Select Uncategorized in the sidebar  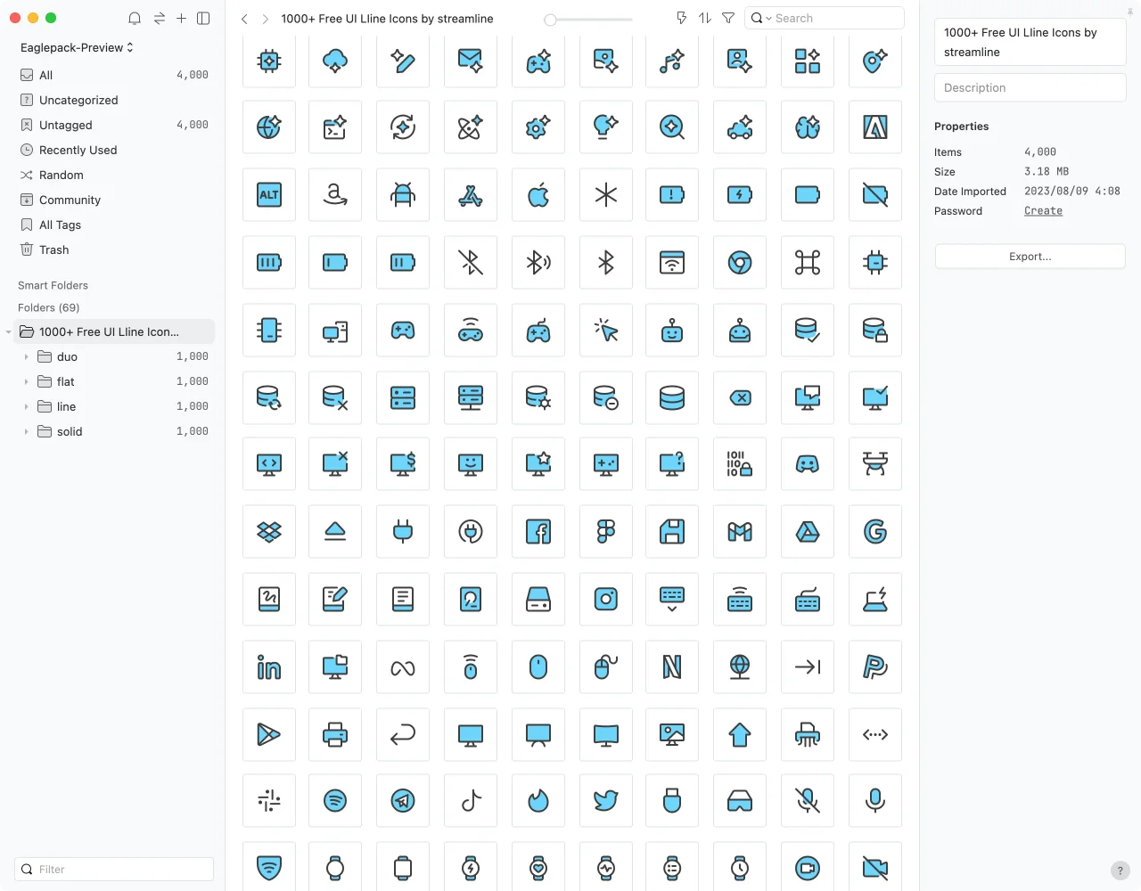[x=114, y=100]
